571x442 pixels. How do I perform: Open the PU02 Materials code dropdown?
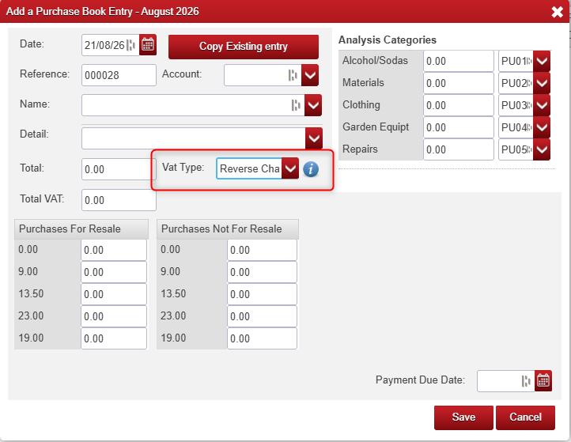pyautogui.click(x=542, y=83)
